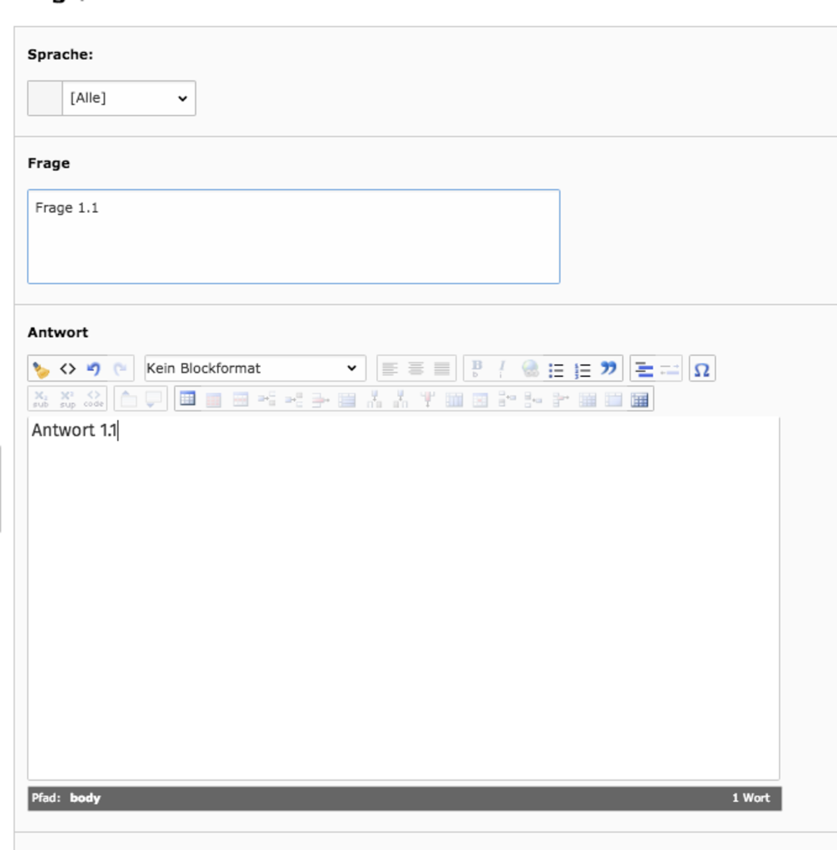Image resolution: width=837 pixels, height=850 pixels.
Task: Open the Sprache [Alle] dropdown
Action: (128, 98)
